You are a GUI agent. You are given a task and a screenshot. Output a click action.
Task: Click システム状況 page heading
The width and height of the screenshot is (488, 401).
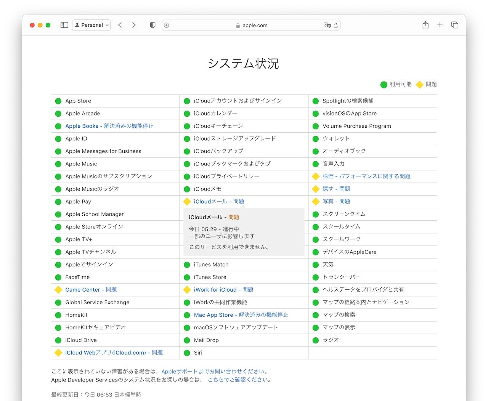(244, 63)
